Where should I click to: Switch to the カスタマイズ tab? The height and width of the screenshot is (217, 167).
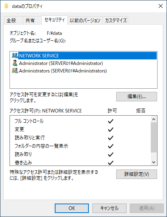pos(116,21)
